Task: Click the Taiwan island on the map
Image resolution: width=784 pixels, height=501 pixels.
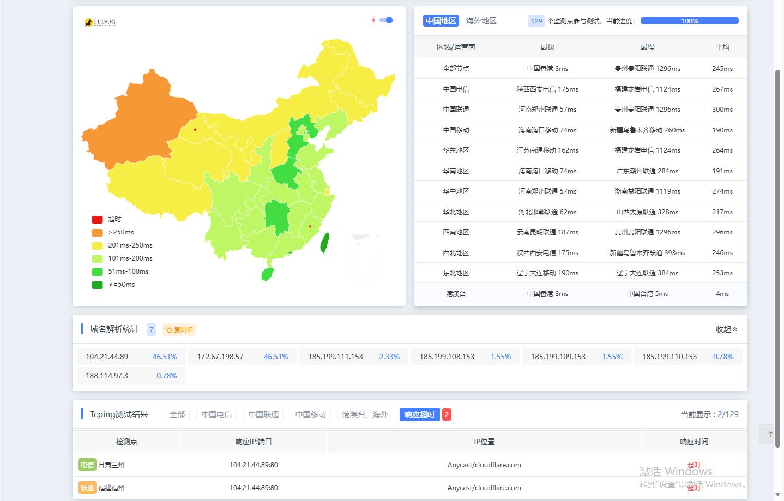Action: click(324, 243)
